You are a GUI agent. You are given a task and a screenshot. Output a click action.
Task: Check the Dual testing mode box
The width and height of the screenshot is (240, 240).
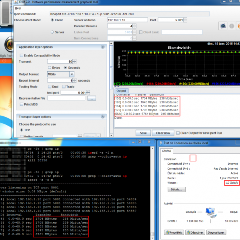coord(50,86)
